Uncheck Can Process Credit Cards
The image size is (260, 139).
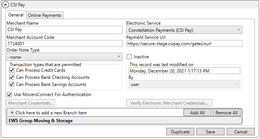coord(12,70)
